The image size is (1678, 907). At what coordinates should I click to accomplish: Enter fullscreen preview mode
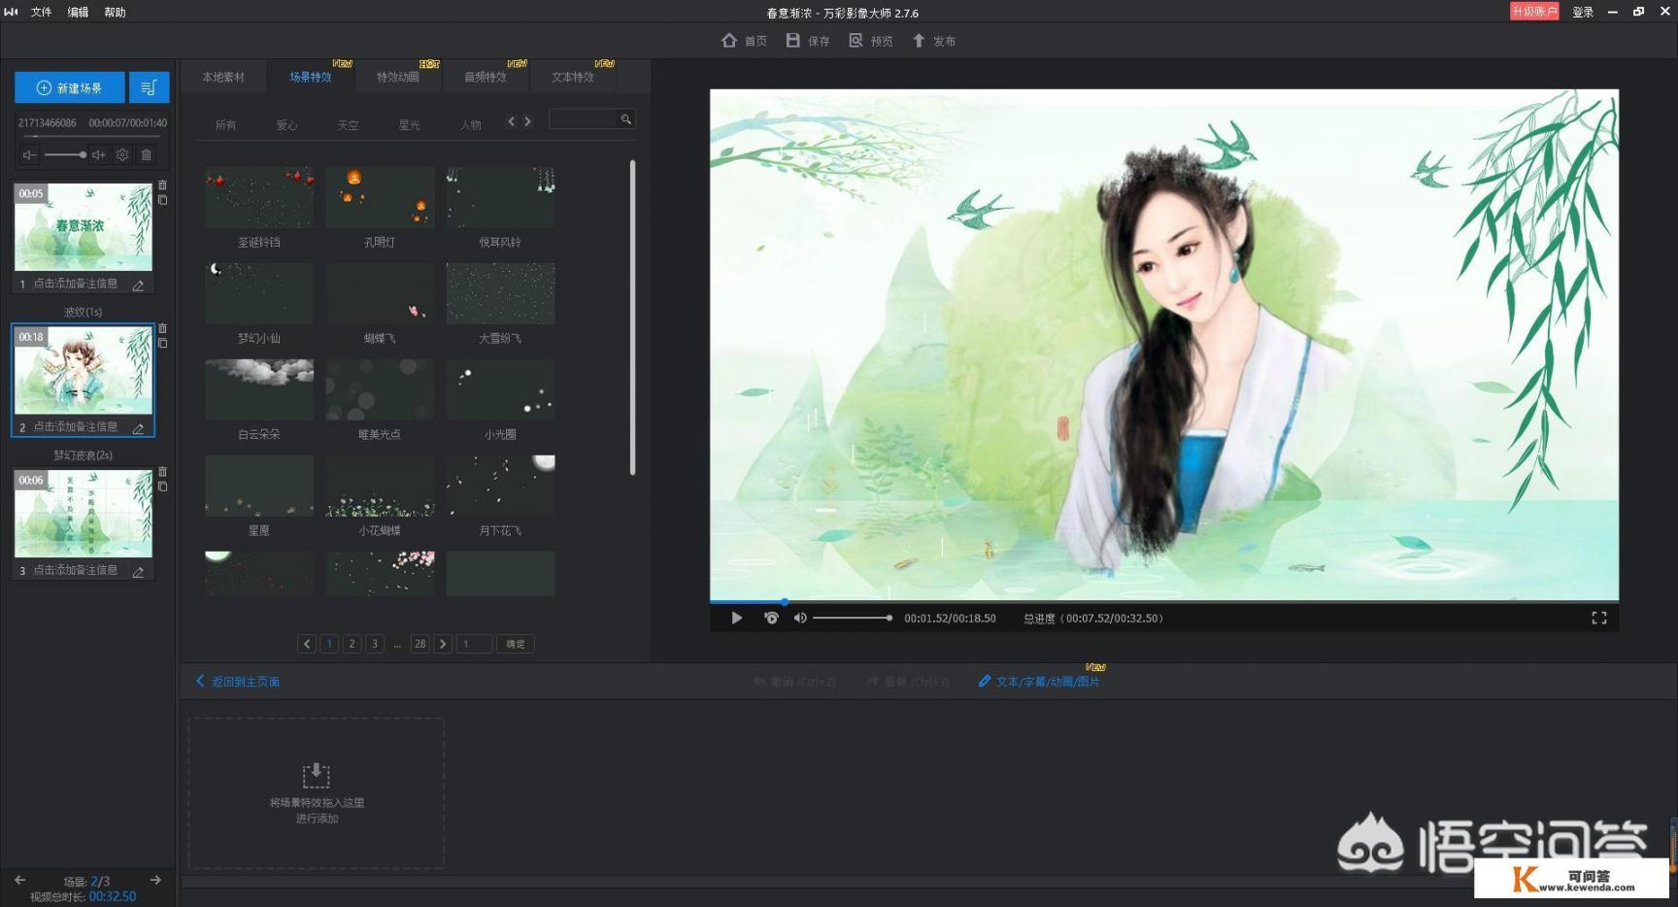coord(1598,618)
